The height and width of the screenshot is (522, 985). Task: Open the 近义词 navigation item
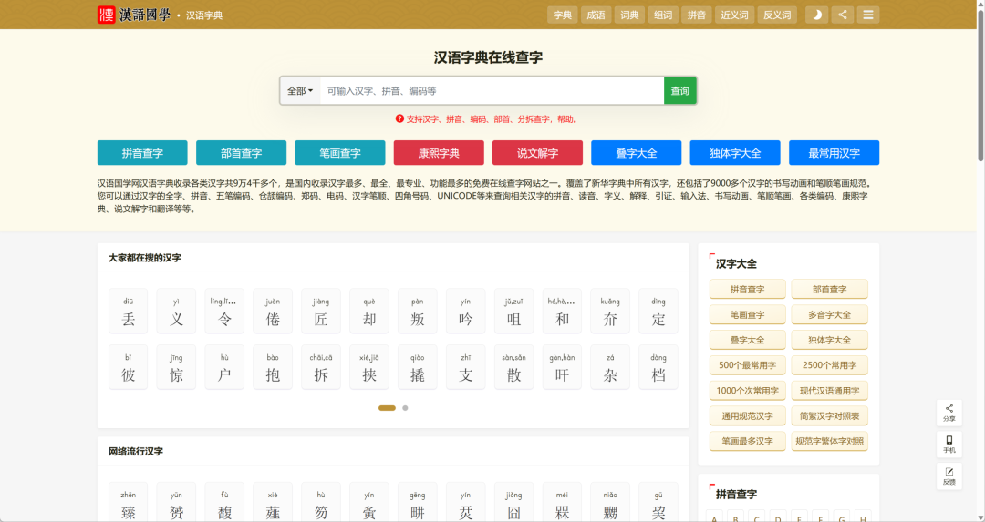(734, 15)
